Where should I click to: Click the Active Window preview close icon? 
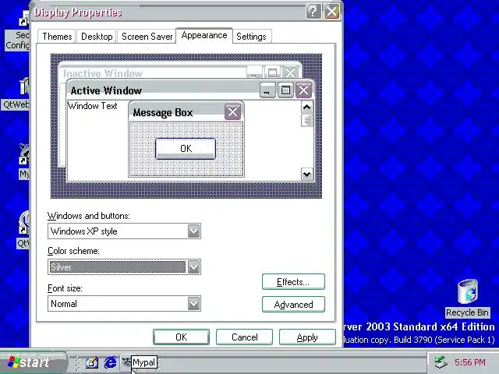(303, 90)
